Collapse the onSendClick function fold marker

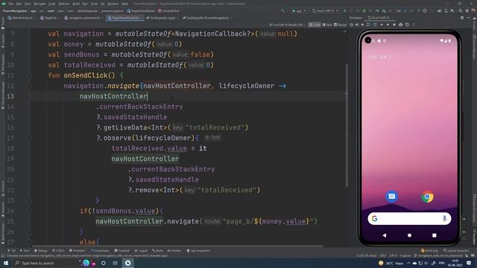29,75
